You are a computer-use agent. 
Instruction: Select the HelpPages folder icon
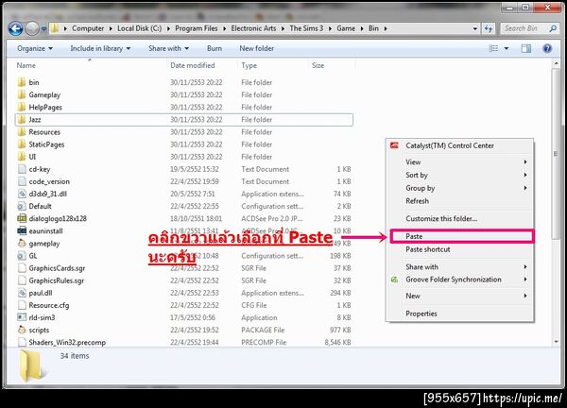[x=22, y=107]
